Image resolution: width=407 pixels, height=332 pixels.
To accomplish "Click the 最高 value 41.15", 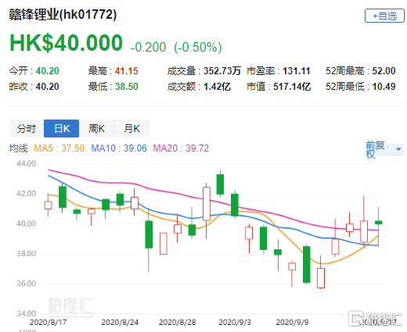I will click(127, 71).
